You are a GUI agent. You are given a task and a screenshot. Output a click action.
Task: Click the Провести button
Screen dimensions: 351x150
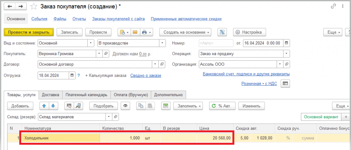[98, 32]
